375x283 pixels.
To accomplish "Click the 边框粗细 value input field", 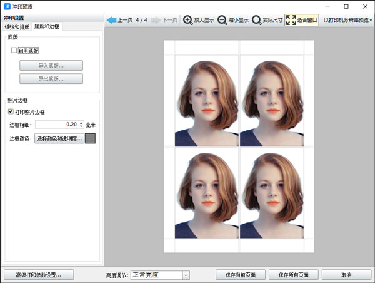I will 56,125.
